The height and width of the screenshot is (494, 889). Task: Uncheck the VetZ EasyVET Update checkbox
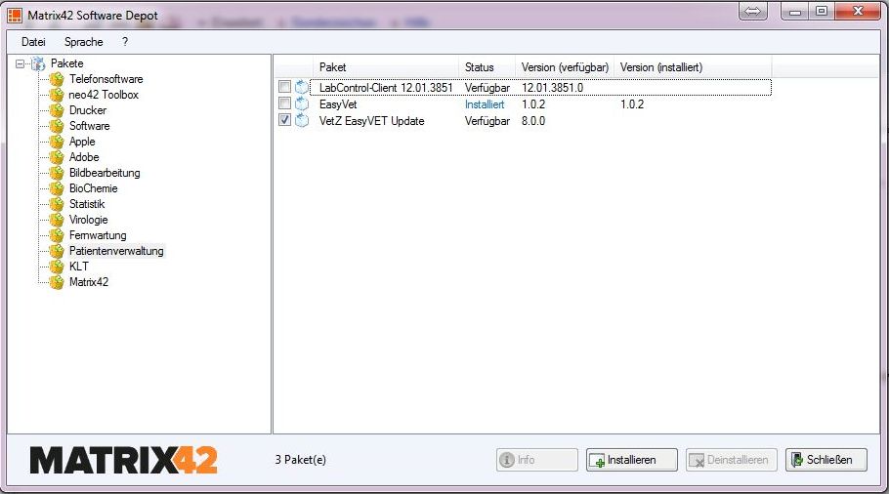tap(284, 120)
